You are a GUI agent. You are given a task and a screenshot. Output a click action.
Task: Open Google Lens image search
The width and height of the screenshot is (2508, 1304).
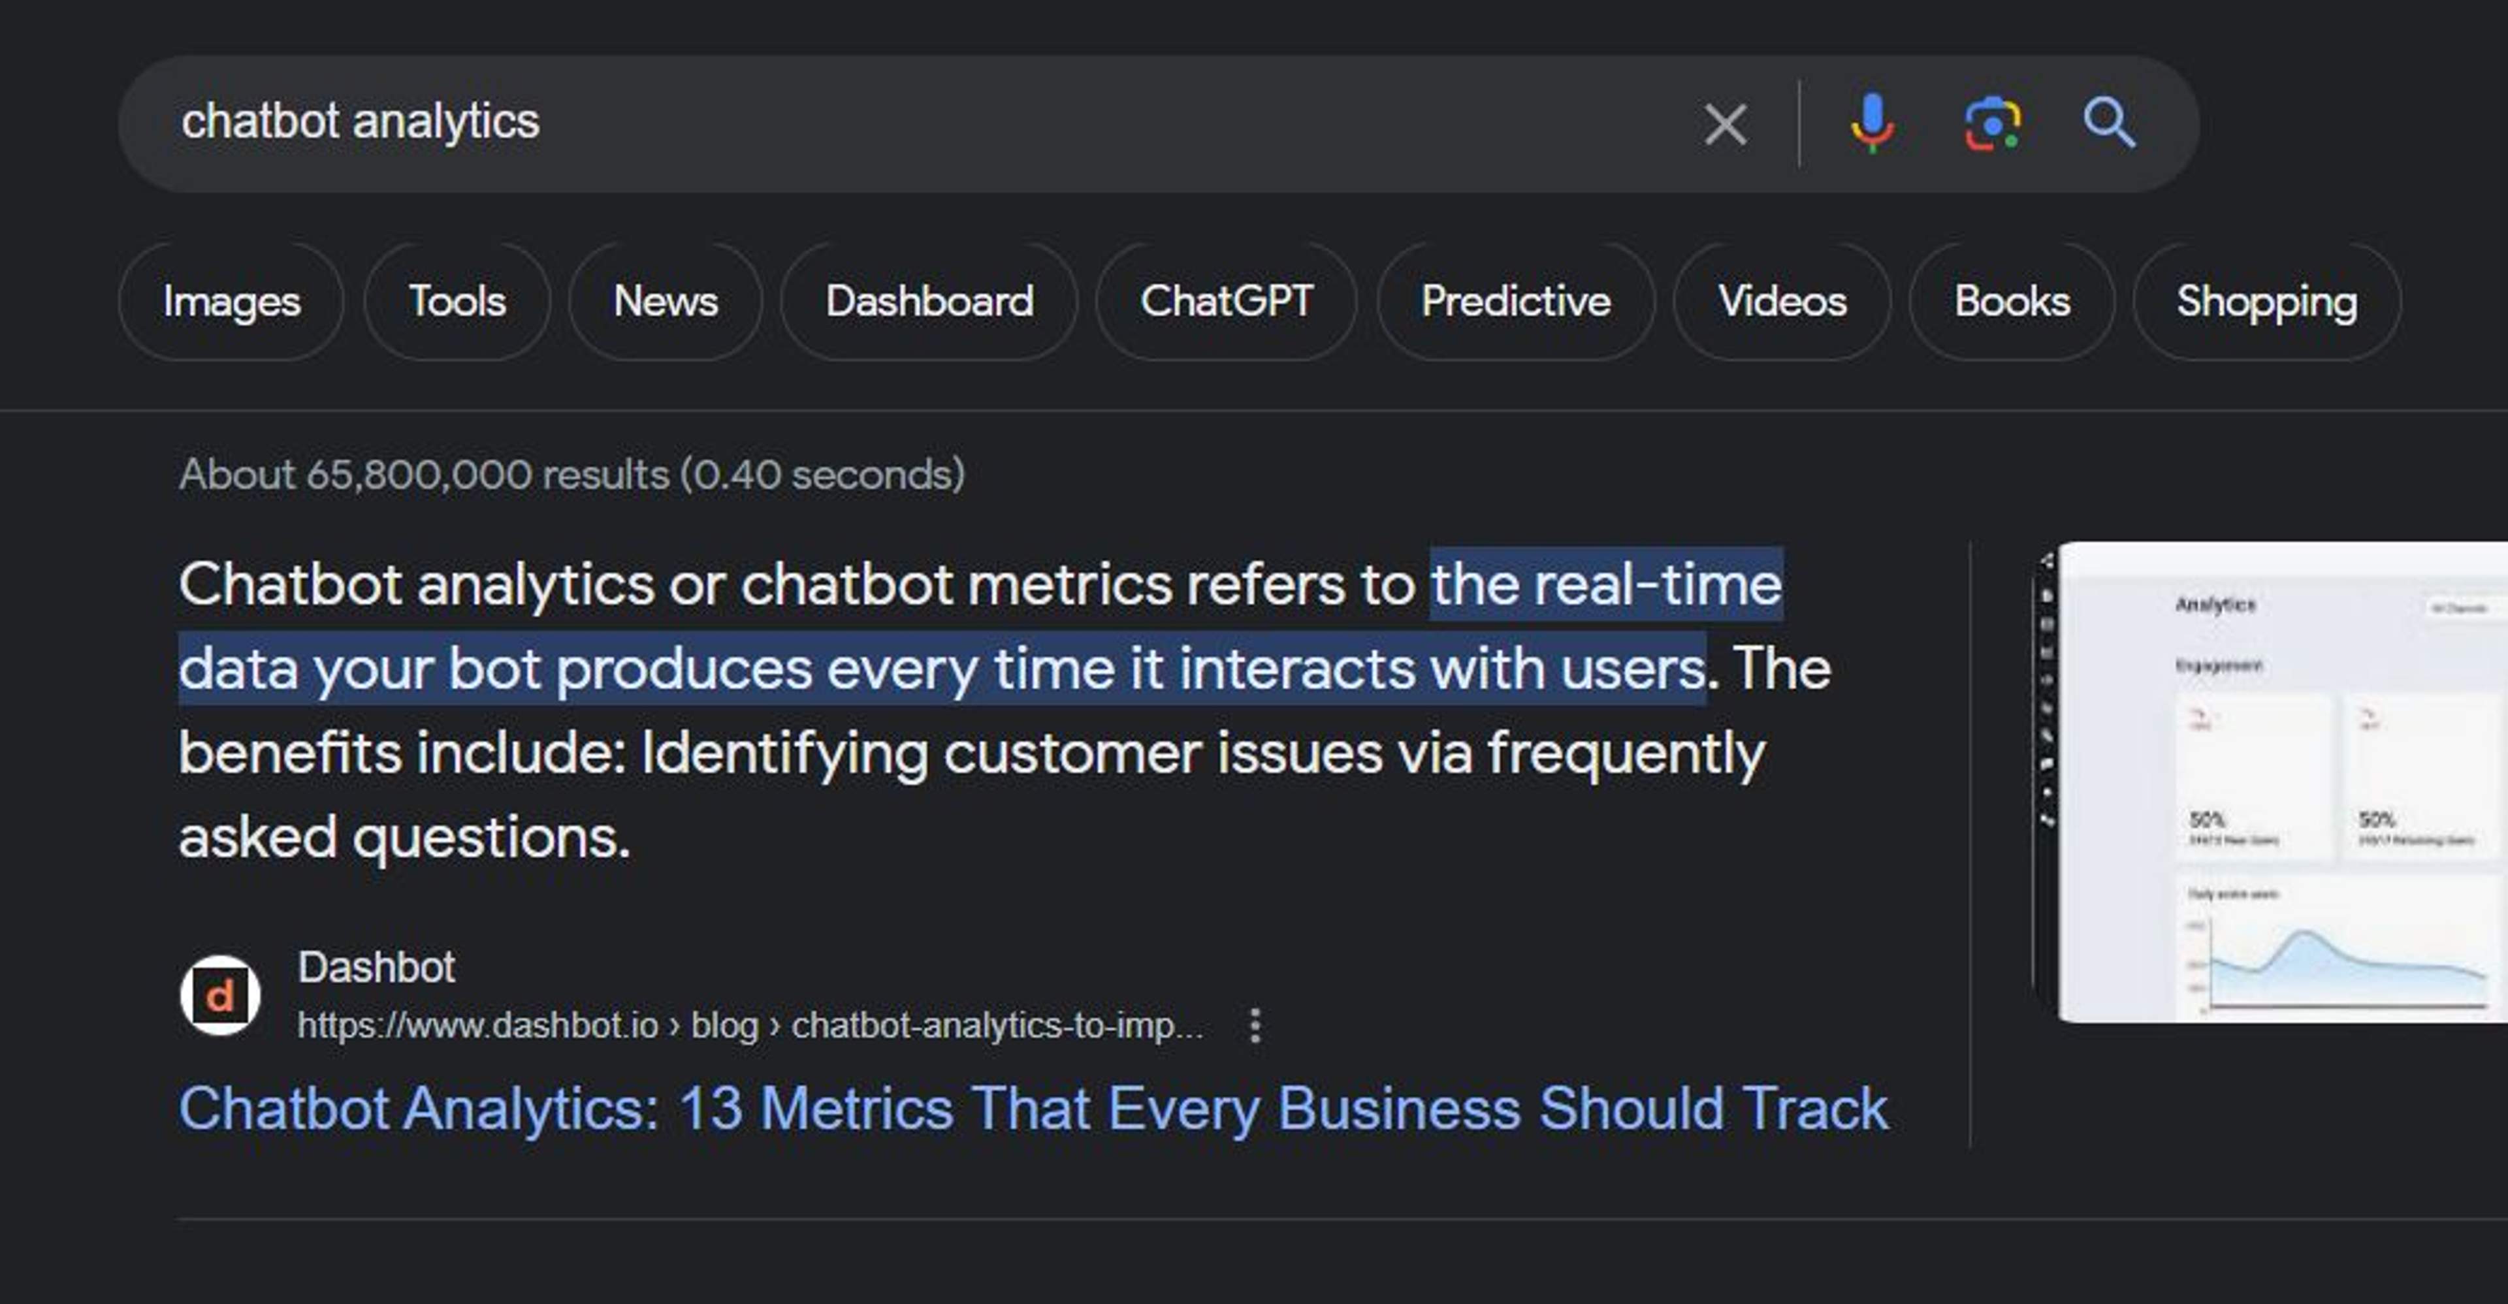pyautogui.click(x=1992, y=123)
